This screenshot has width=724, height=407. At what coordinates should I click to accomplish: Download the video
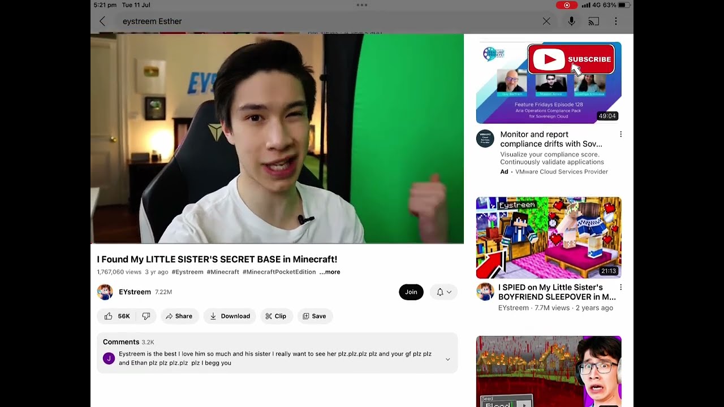coord(230,316)
